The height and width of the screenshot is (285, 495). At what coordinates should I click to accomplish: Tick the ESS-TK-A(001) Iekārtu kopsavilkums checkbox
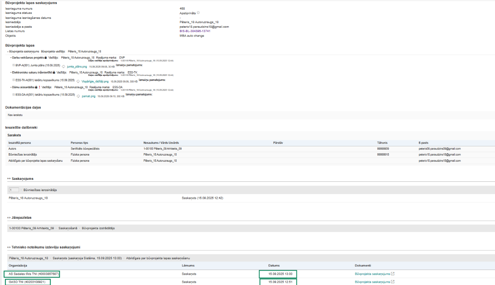coord(14,80)
